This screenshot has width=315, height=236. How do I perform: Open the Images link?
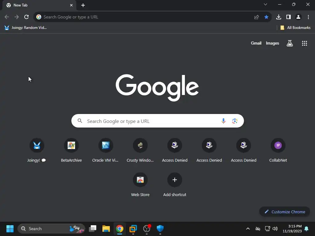click(273, 43)
